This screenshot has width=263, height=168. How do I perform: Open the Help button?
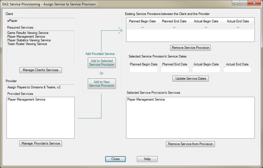147,159
